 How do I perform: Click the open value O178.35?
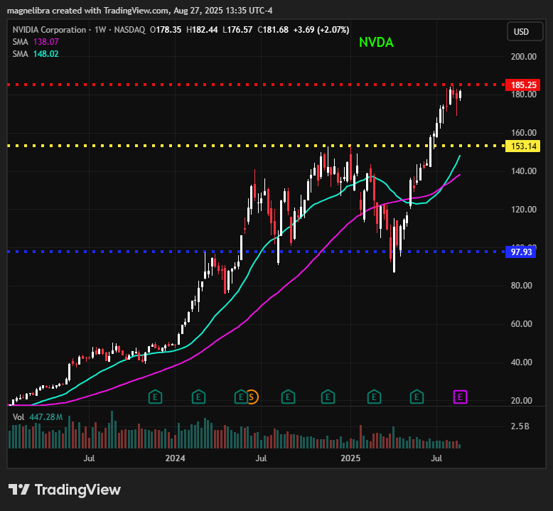point(166,30)
